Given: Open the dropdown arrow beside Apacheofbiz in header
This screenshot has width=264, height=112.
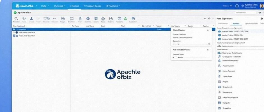Looking at the screenshot, I should [x=36, y=6].
